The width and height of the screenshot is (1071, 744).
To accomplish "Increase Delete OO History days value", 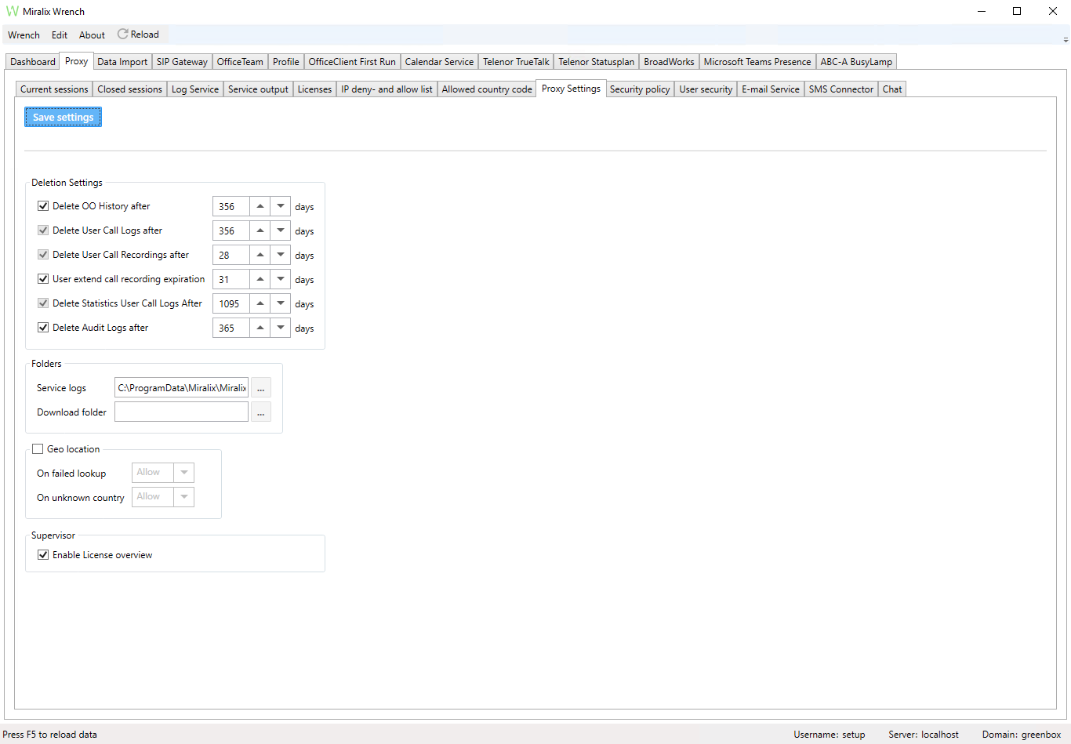I will click(260, 206).
